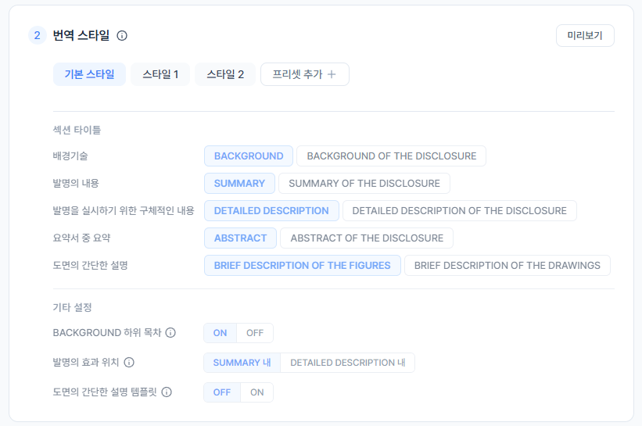The image size is (642, 426).
Task: Set BACKGROUND 하위 목차 to ON
Action: (220, 333)
